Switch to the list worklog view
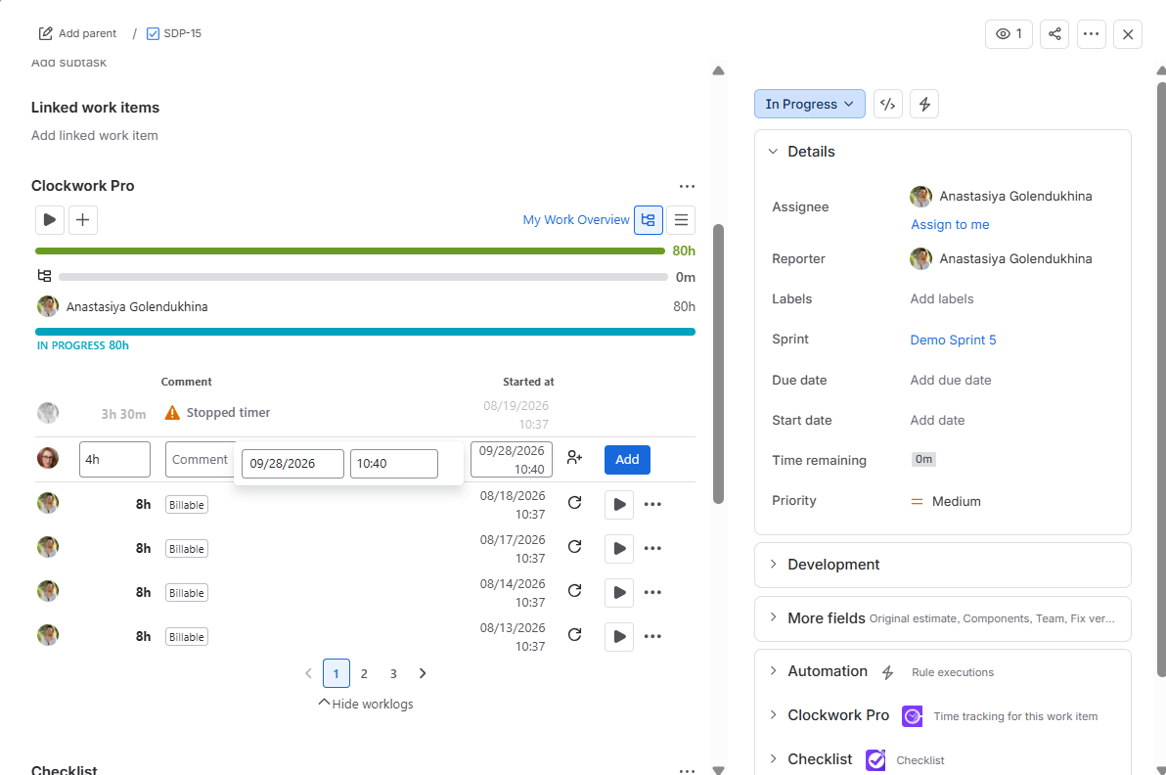The height and width of the screenshot is (775, 1166). (681, 220)
